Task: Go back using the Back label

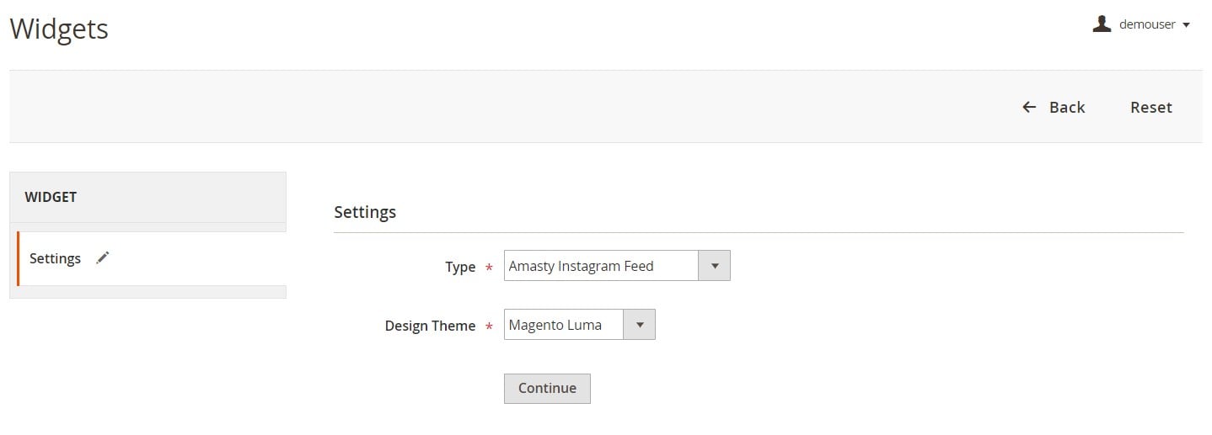Action: pyautogui.click(x=1067, y=107)
